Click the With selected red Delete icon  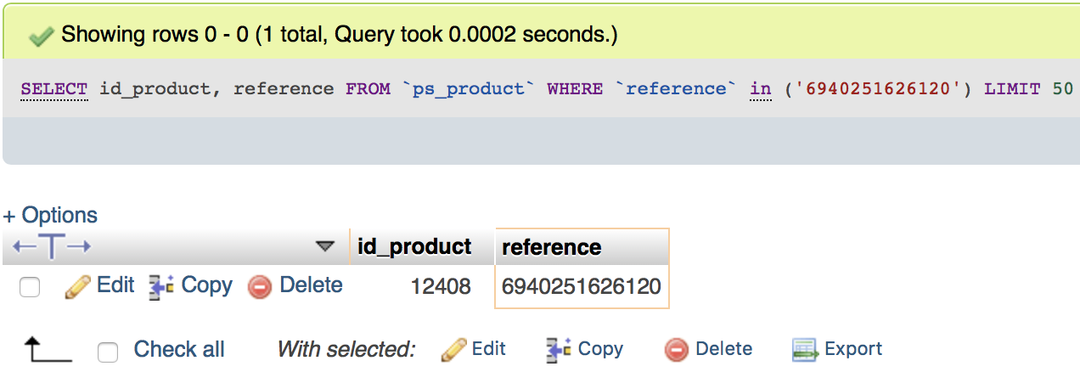click(x=677, y=350)
